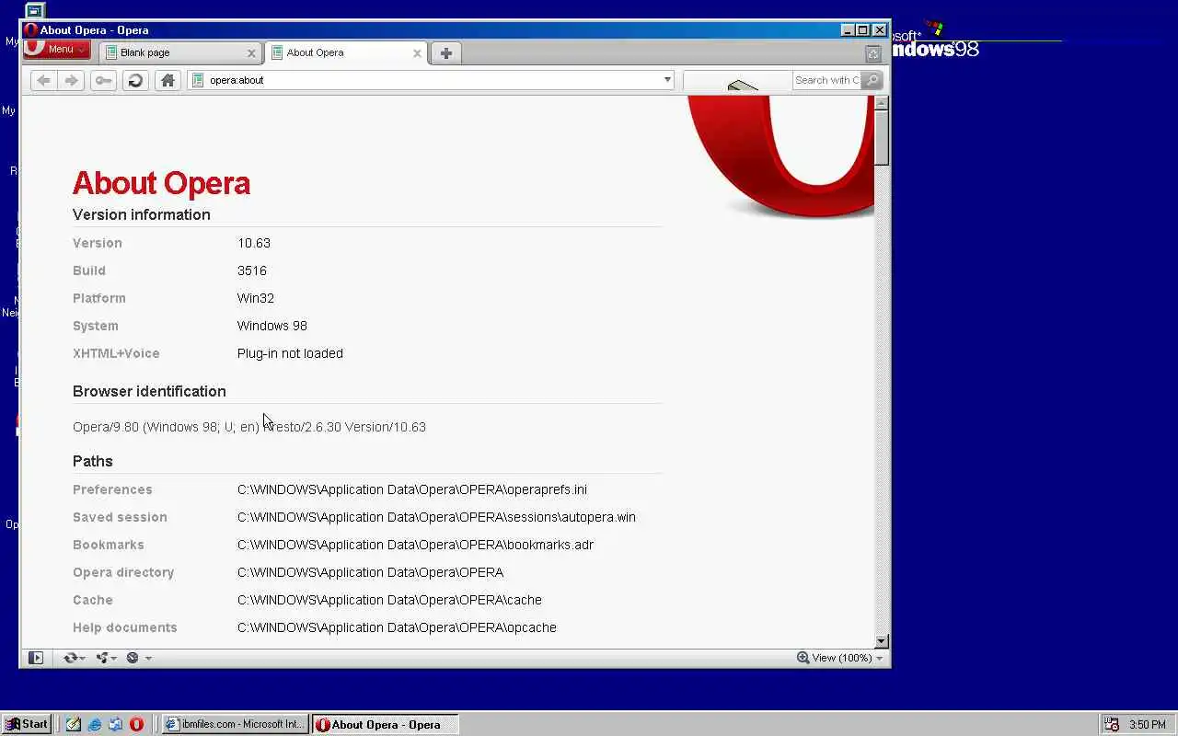Click the scrollbar up arrow
The width and height of the screenshot is (1178, 736).
pyautogui.click(x=882, y=103)
